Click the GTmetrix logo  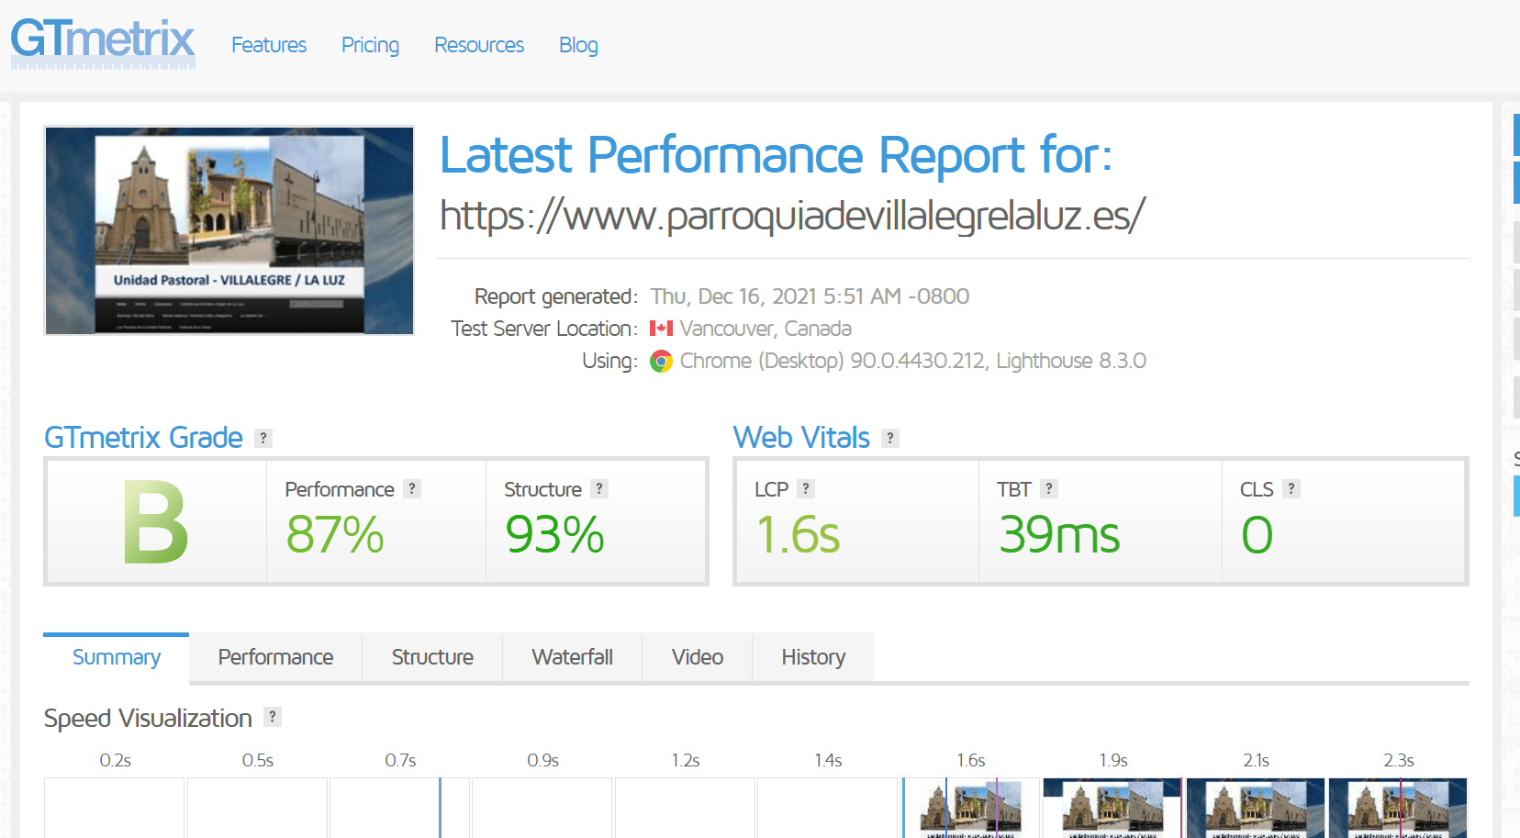[x=103, y=43]
